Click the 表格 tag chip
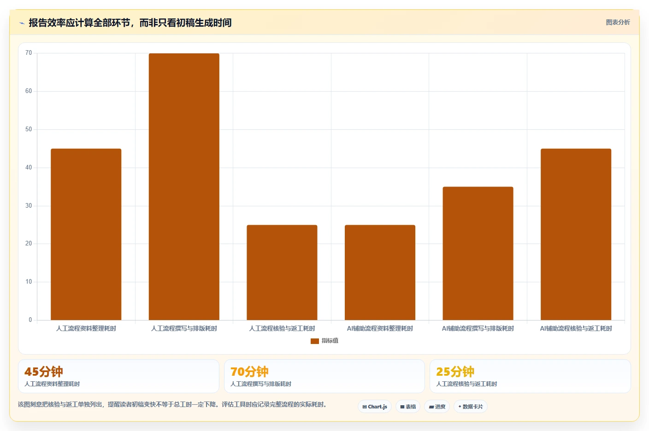 point(408,407)
